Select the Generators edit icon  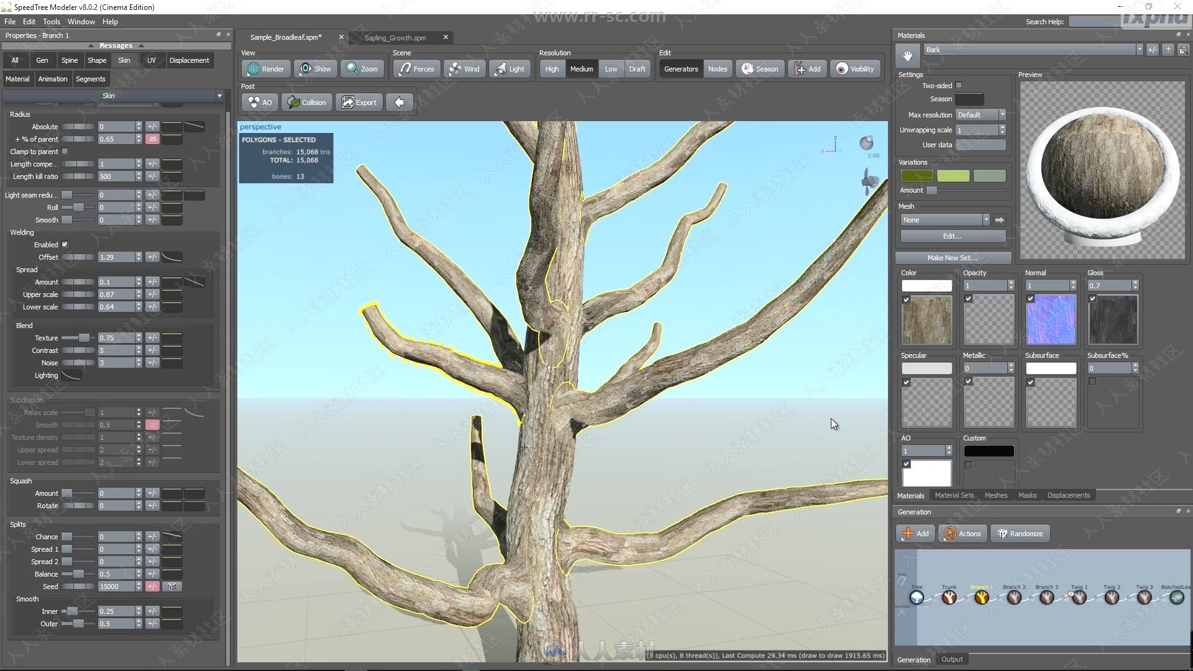pyautogui.click(x=680, y=69)
